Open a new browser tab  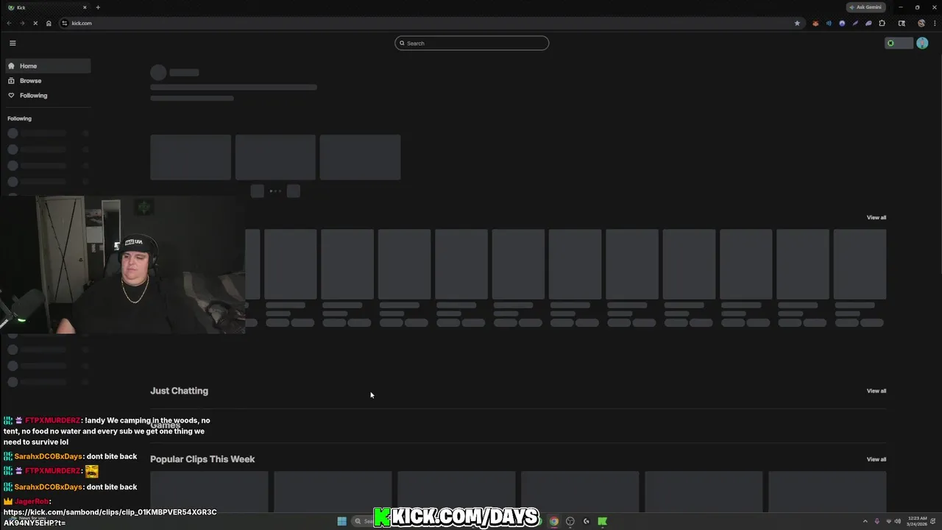98,7
